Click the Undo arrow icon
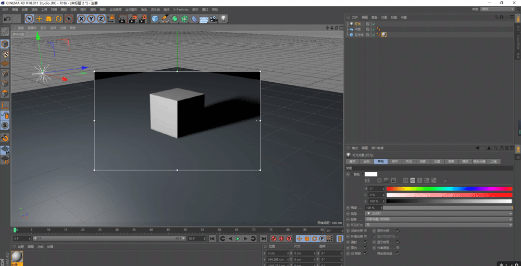The height and width of the screenshot is (266, 521). (x=7, y=19)
